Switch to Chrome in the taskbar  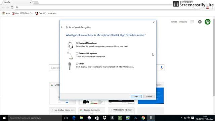143,118
